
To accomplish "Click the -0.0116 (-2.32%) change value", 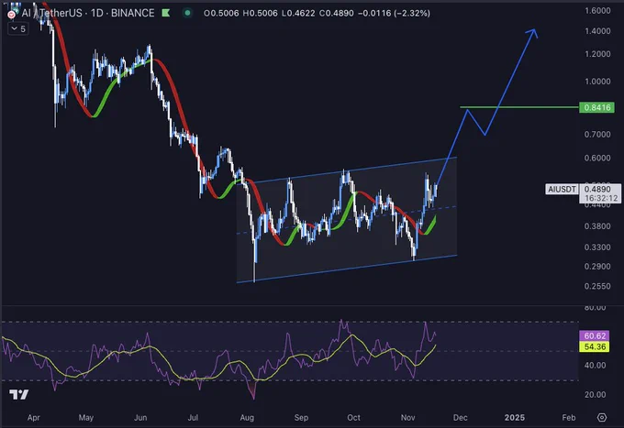I will click(x=394, y=13).
